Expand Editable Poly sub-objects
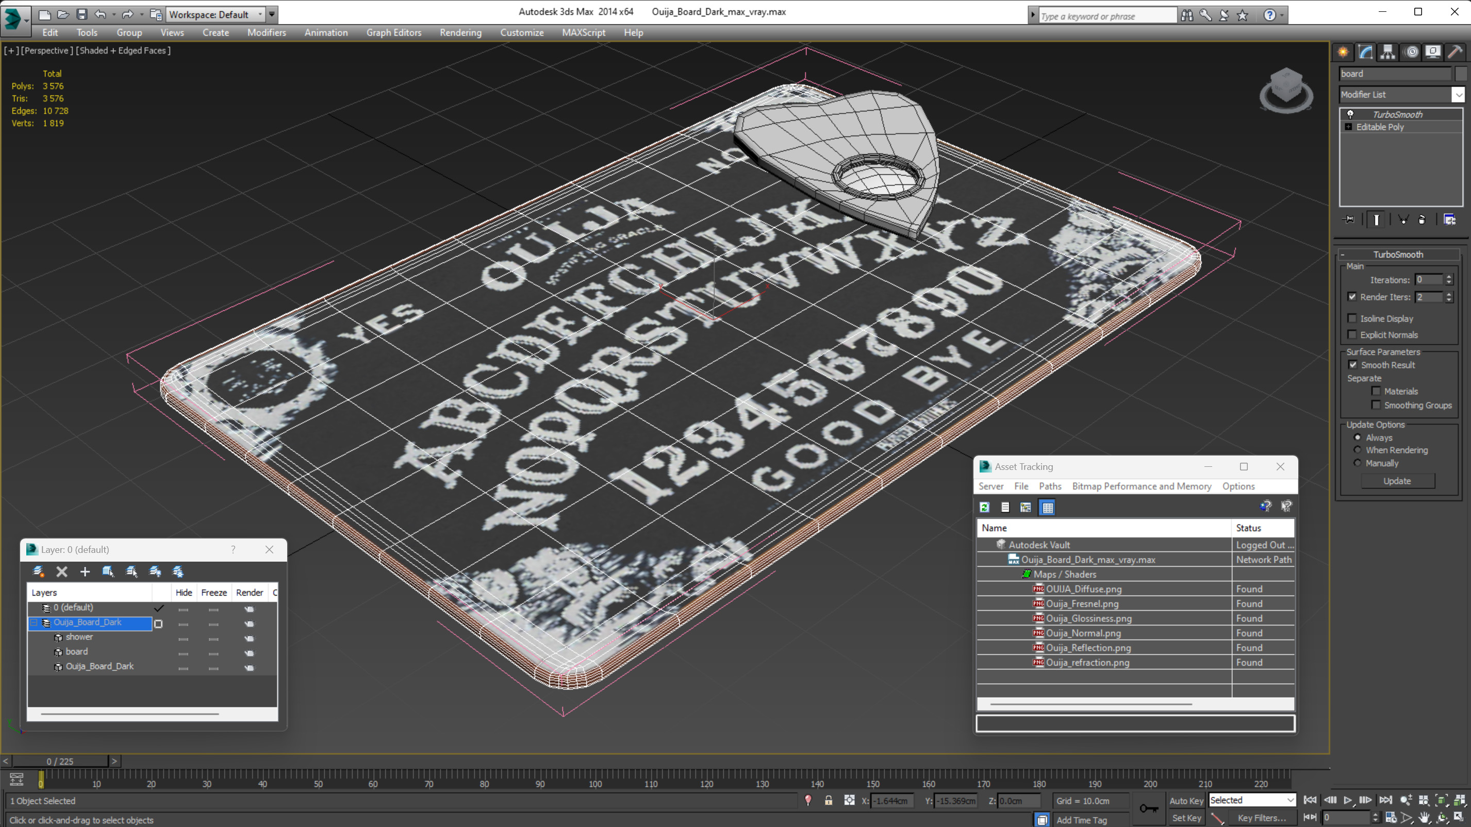Screen dimensions: 1471x827 [1348, 127]
